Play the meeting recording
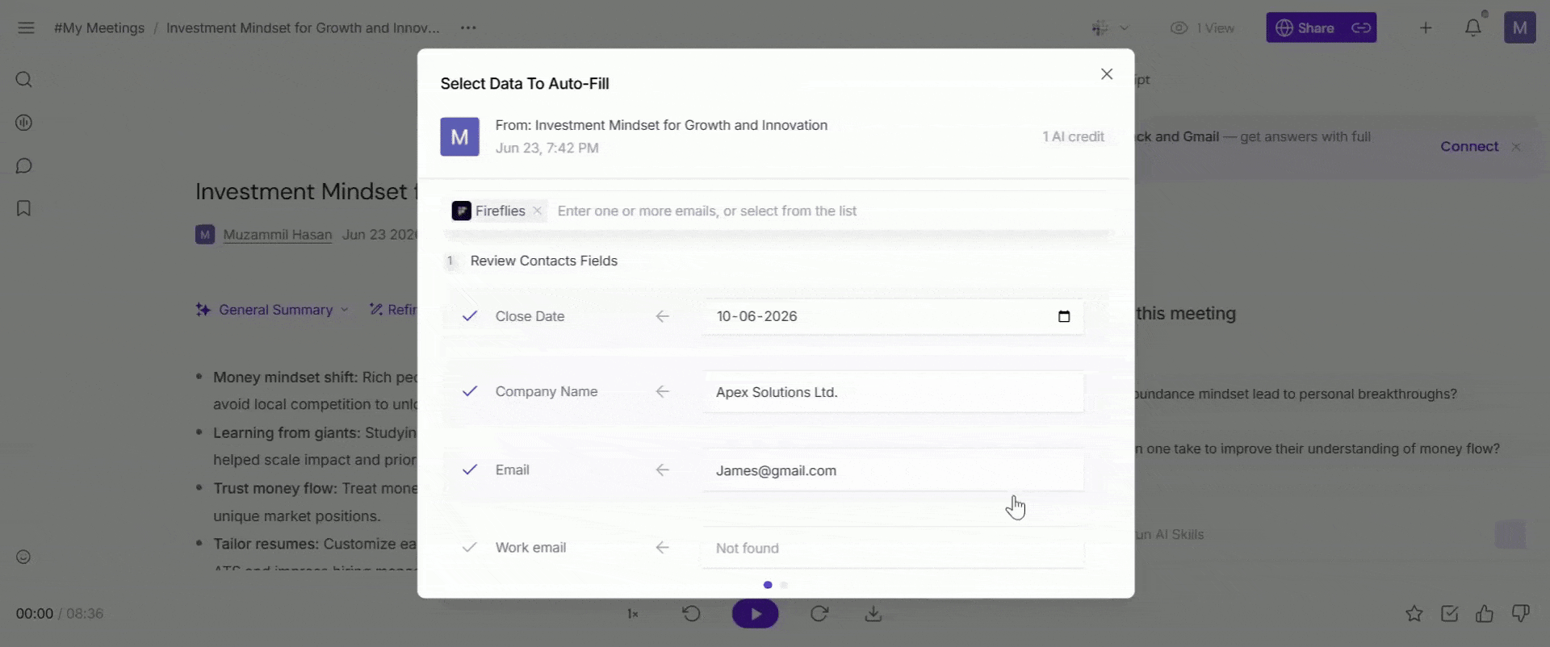This screenshot has width=1550, height=647. pyautogui.click(x=755, y=614)
